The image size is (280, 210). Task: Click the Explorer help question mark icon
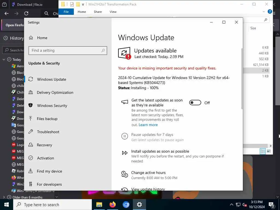click(x=270, y=11)
